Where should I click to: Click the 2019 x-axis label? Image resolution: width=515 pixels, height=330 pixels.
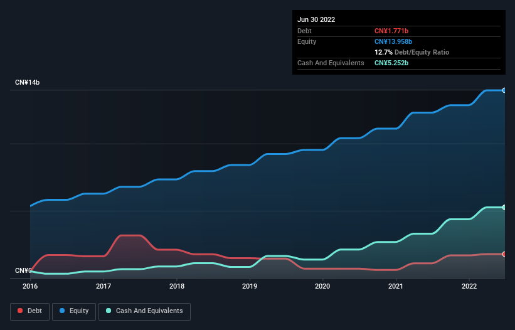pyautogui.click(x=250, y=286)
